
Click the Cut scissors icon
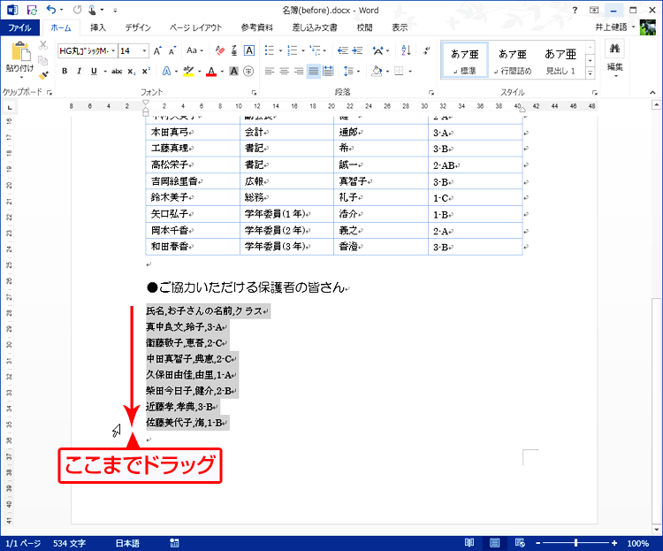(x=43, y=45)
